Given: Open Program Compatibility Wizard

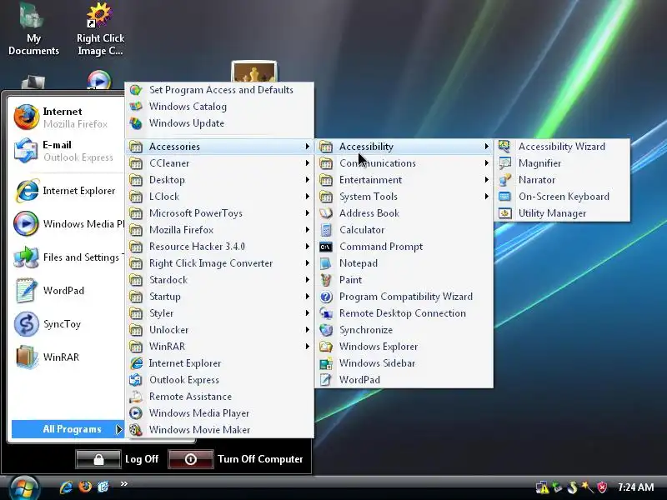Looking at the screenshot, I should (x=404, y=297).
